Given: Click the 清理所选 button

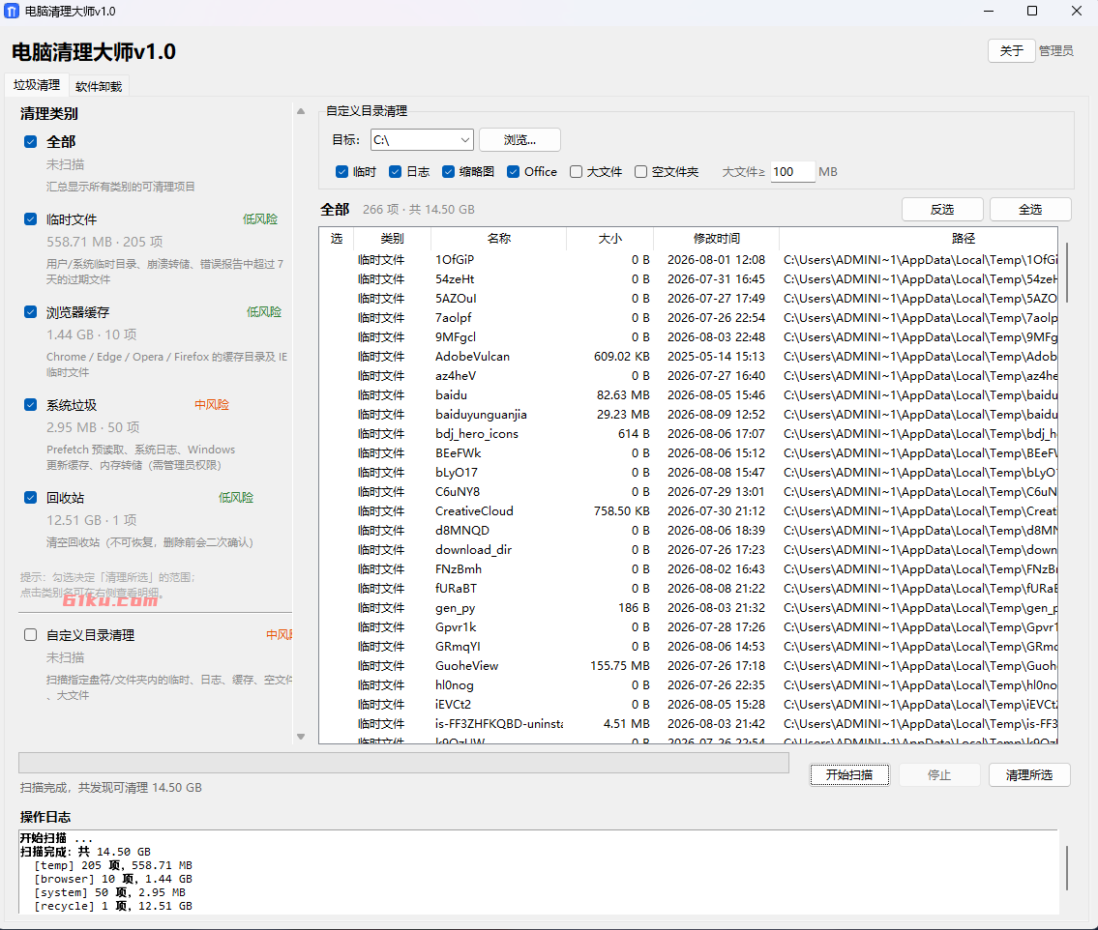Looking at the screenshot, I should 1028,774.
